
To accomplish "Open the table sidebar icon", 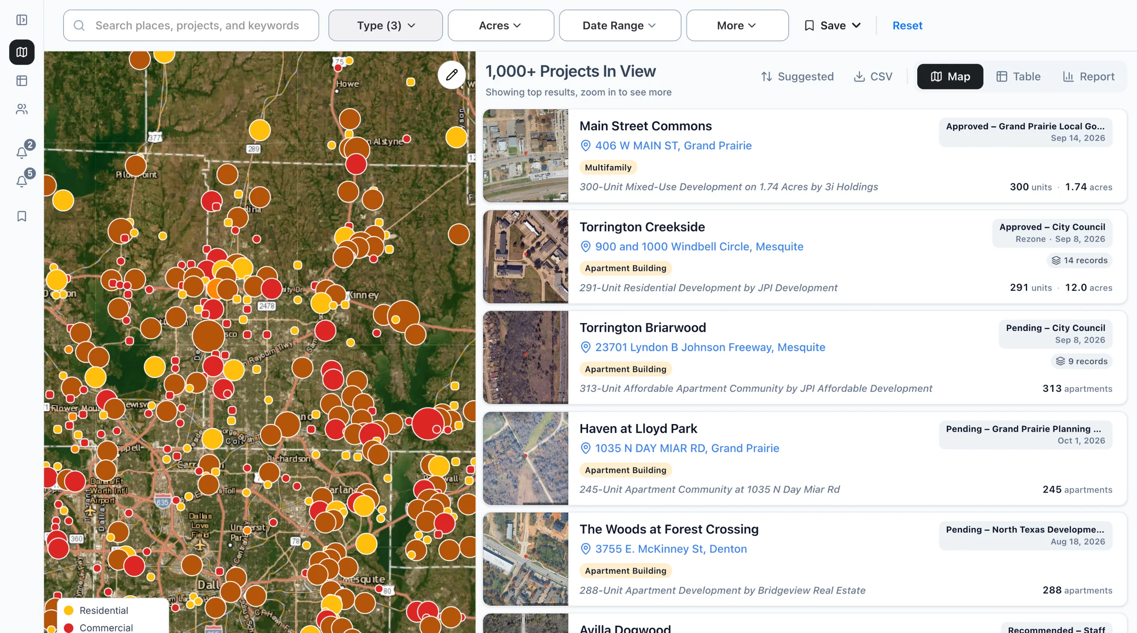I will click(22, 81).
